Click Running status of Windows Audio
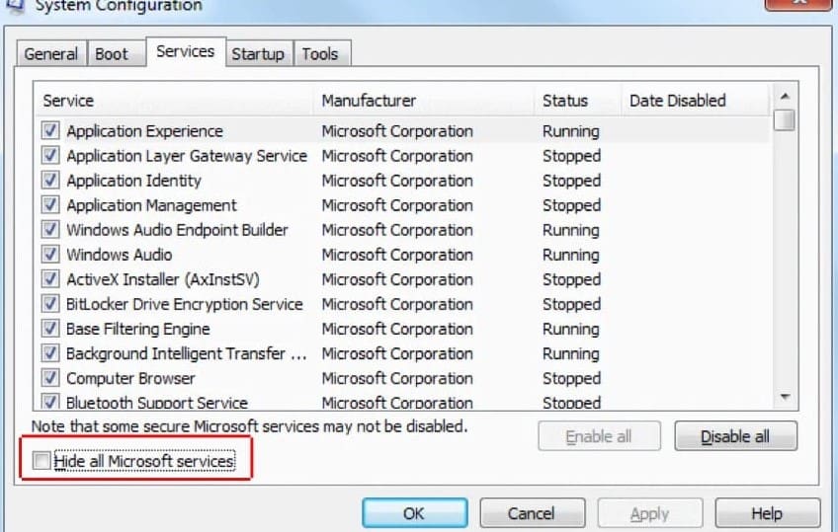The width and height of the screenshot is (838, 532). tap(571, 254)
